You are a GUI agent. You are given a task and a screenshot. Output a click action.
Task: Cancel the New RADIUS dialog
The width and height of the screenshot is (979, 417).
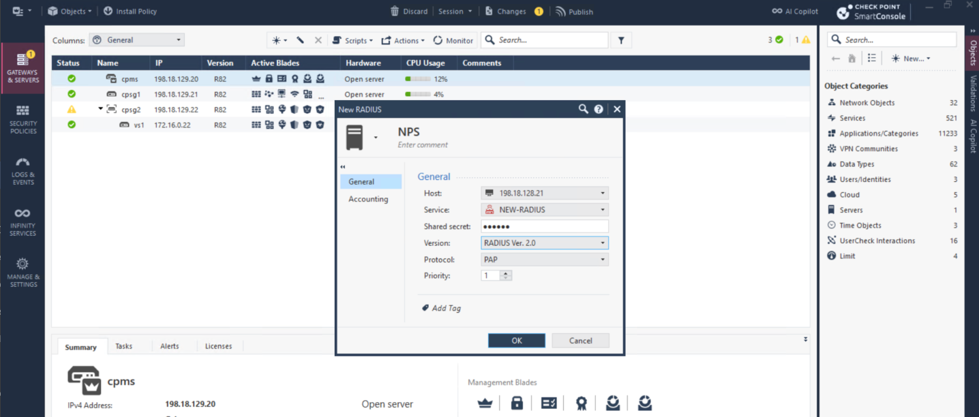pos(580,341)
